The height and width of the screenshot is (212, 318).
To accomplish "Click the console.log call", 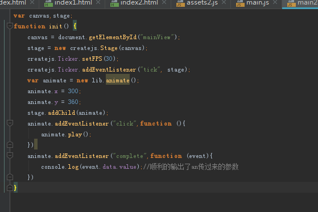I will [60, 167].
